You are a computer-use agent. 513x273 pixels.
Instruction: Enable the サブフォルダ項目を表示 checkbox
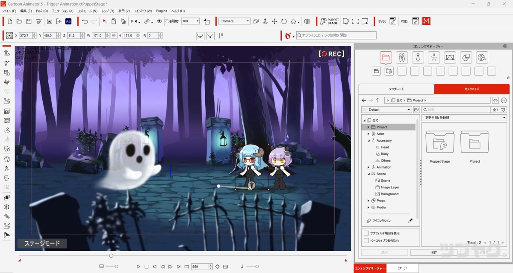click(x=366, y=233)
